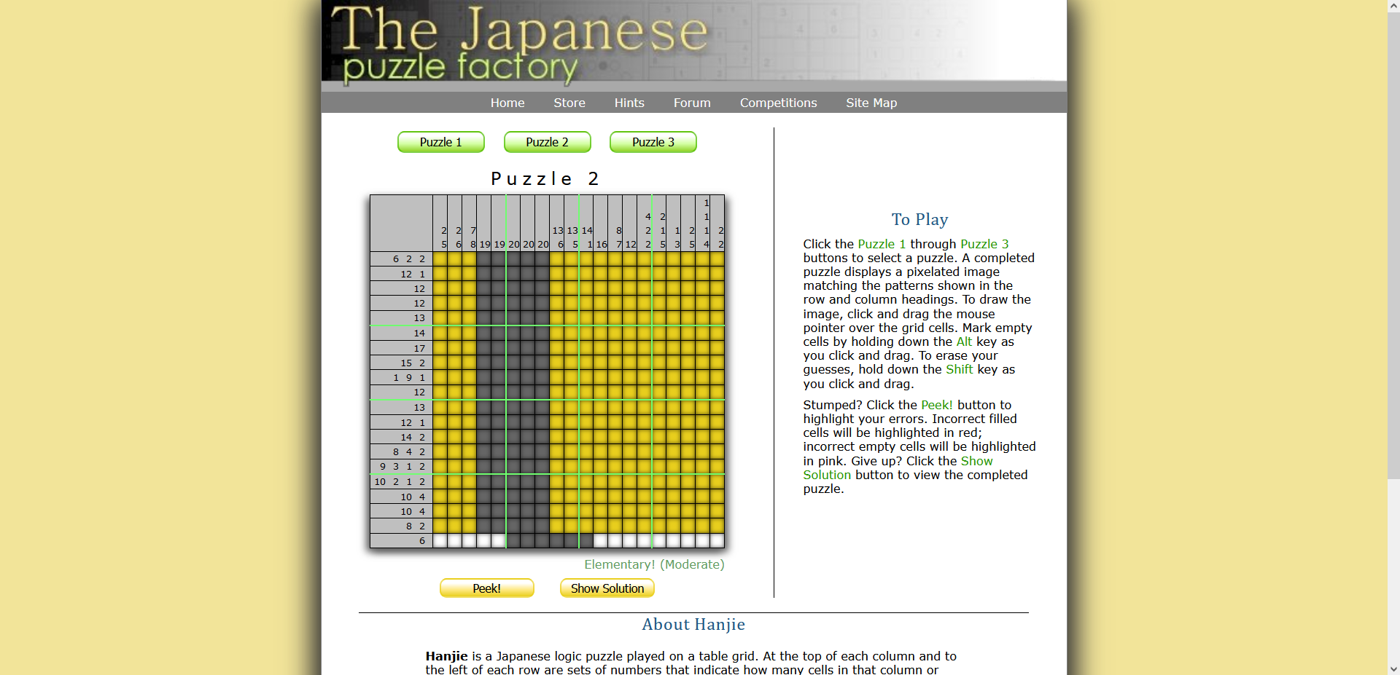Open the Site Map
Image resolution: width=1400 pixels, height=675 pixels.
[871, 103]
